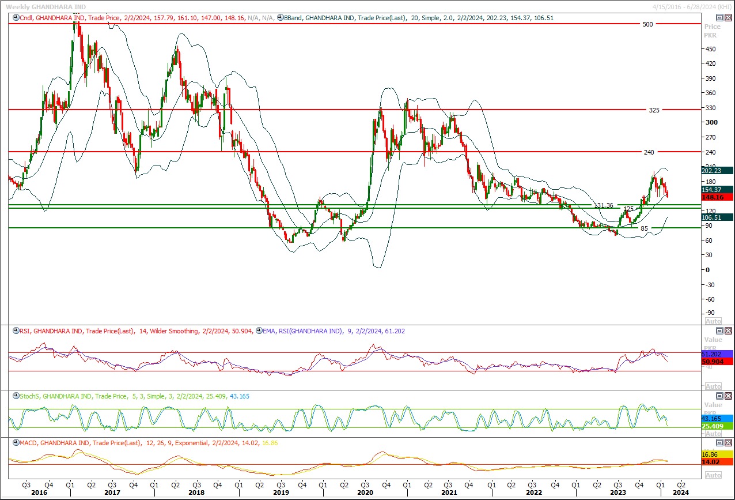The image size is (735, 500).
Task: Click the purple 61.202 RSI EMA tag
Action: pyautogui.click(x=717, y=354)
